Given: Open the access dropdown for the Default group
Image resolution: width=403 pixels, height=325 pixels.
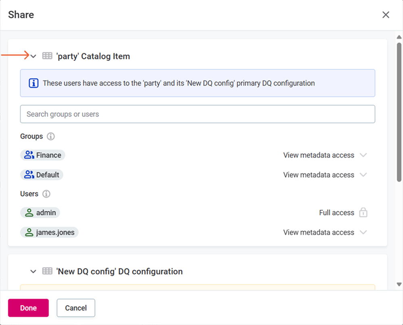Looking at the screenshot, I should (363, 175).
